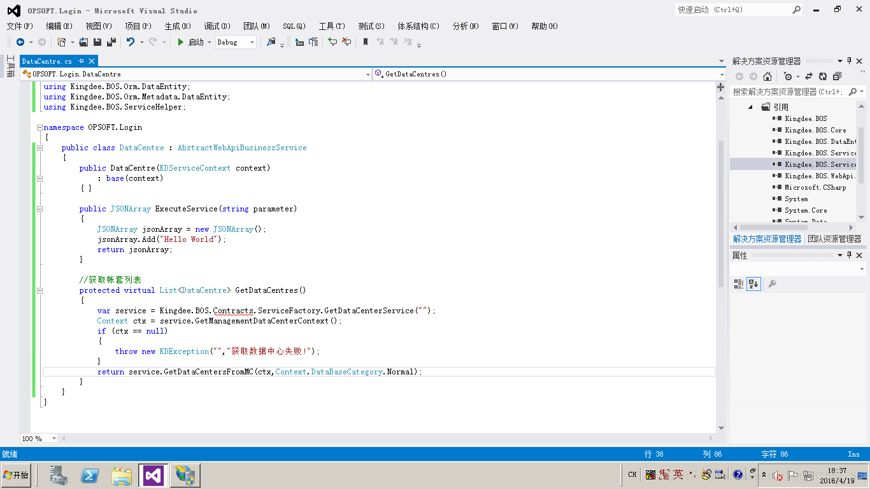Viewport: 870px width, 489px height.
Task: Click the volume icon in system tray
Action: [777, 475]
